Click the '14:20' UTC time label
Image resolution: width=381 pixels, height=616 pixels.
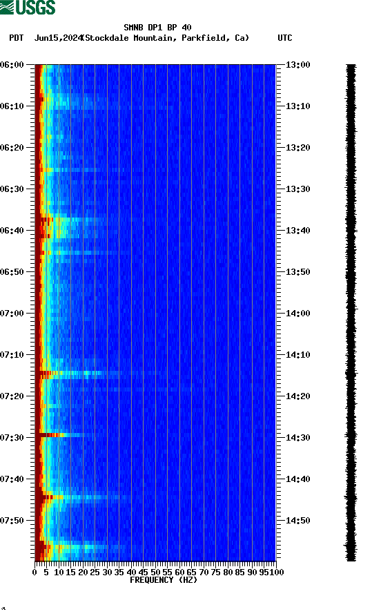[x=297, y=396]
